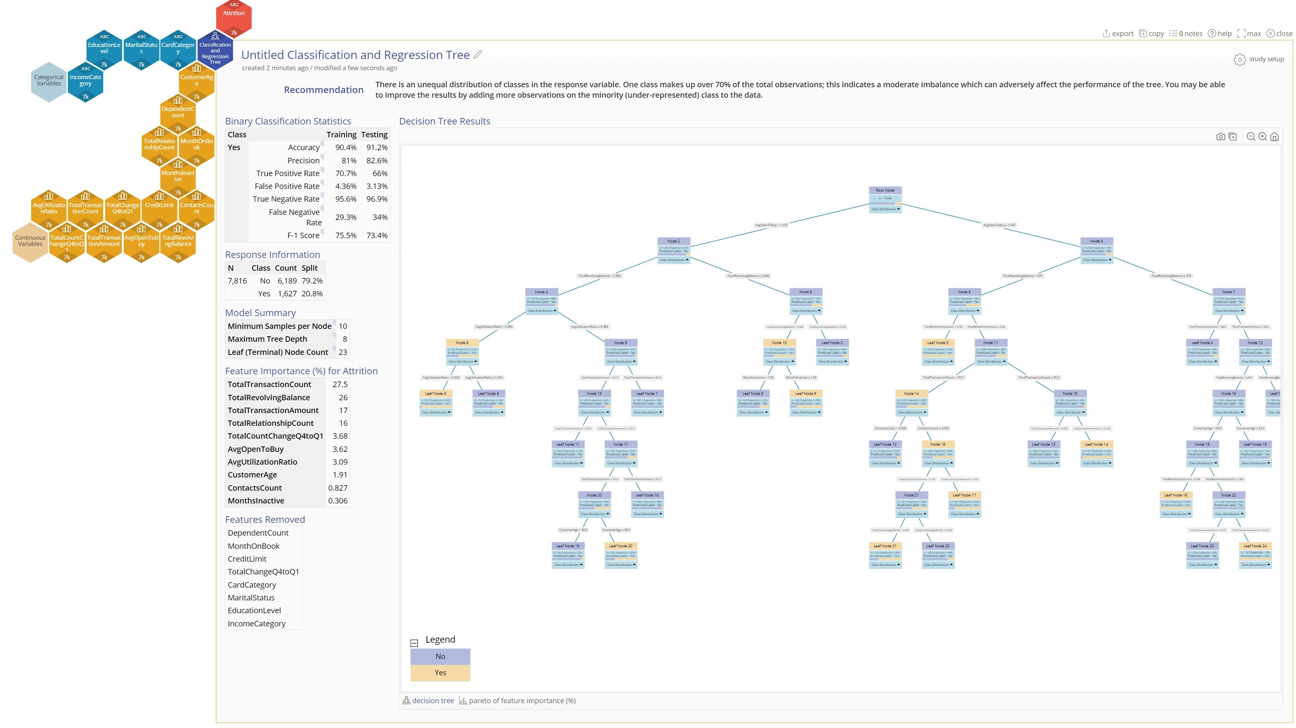Viewport: 1296px width, 728px height.
Task: Toggle the No class in the legend
Action: (x=440, y=656)
